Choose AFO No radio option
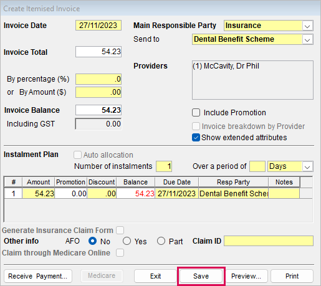321x286 pixels. coord(92,241)
